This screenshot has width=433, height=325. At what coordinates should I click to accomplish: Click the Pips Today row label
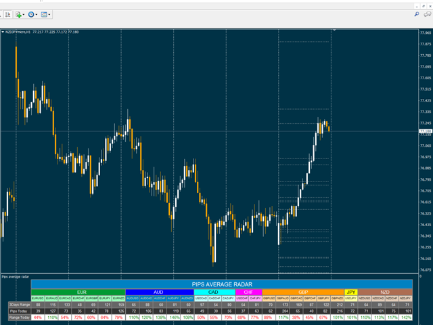coord(20,311)
